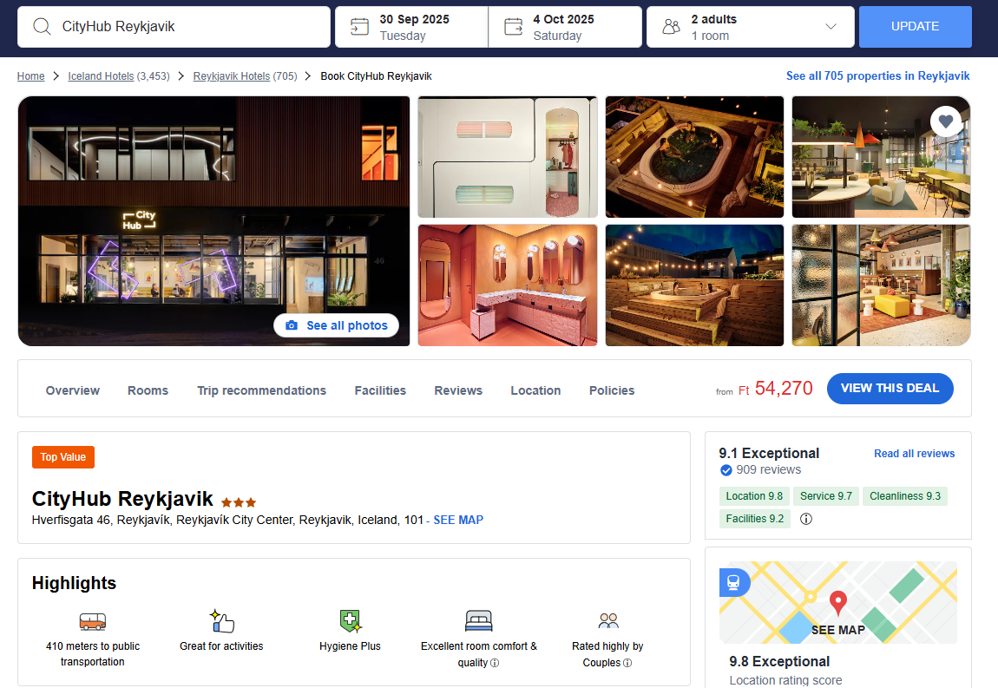Click the three-star hotel rating
998x688 pixels.
(x=239, y=502)
